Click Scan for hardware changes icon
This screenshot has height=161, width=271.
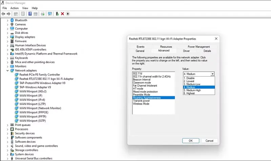point(50,14)
